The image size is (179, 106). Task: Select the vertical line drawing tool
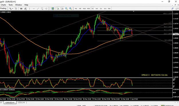pyautogui.click(x=29, y=9)
